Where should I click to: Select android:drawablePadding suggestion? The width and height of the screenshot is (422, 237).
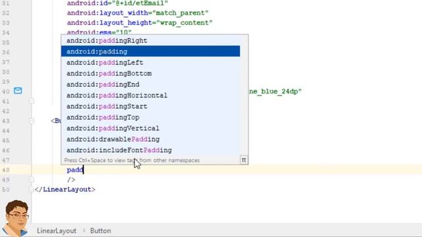150,140
